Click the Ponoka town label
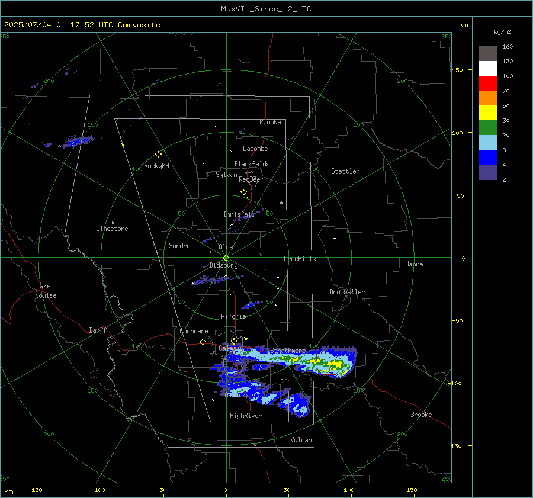533x498 pixels. (x=270, y=122)
